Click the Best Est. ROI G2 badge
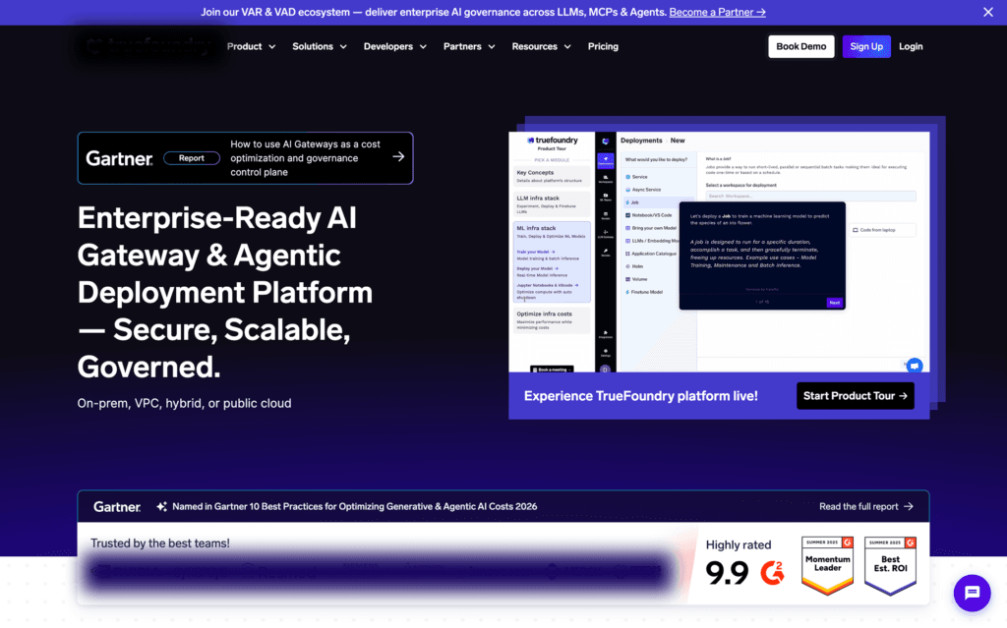The image size is (1007, 628). click(x=890, y=566)
